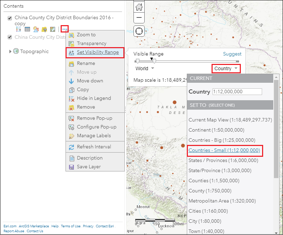
Task: Select Continent (1:50,000,000) scale
Action: point(216,130)
